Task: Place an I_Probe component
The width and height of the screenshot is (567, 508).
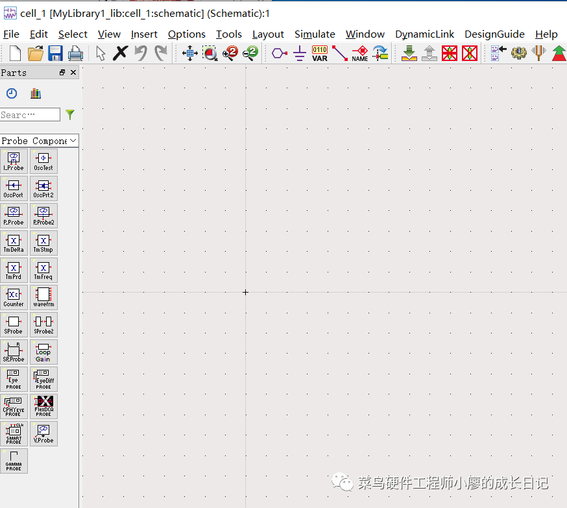Action: [x=14, y=161]
